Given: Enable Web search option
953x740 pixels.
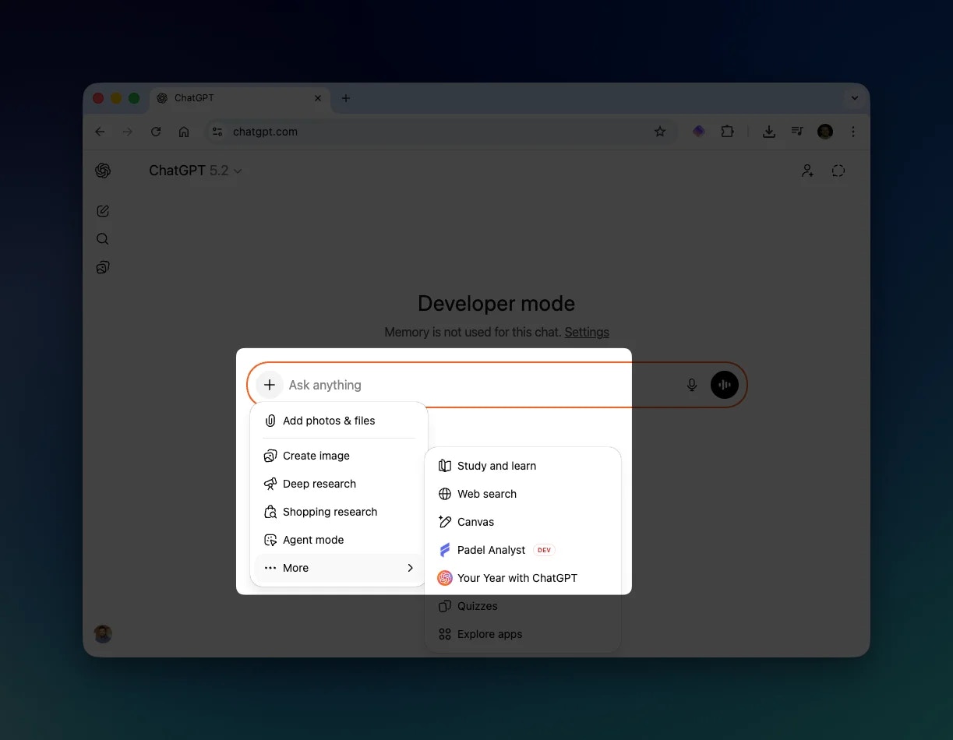Looking at the screenshot, I should 523,494.
